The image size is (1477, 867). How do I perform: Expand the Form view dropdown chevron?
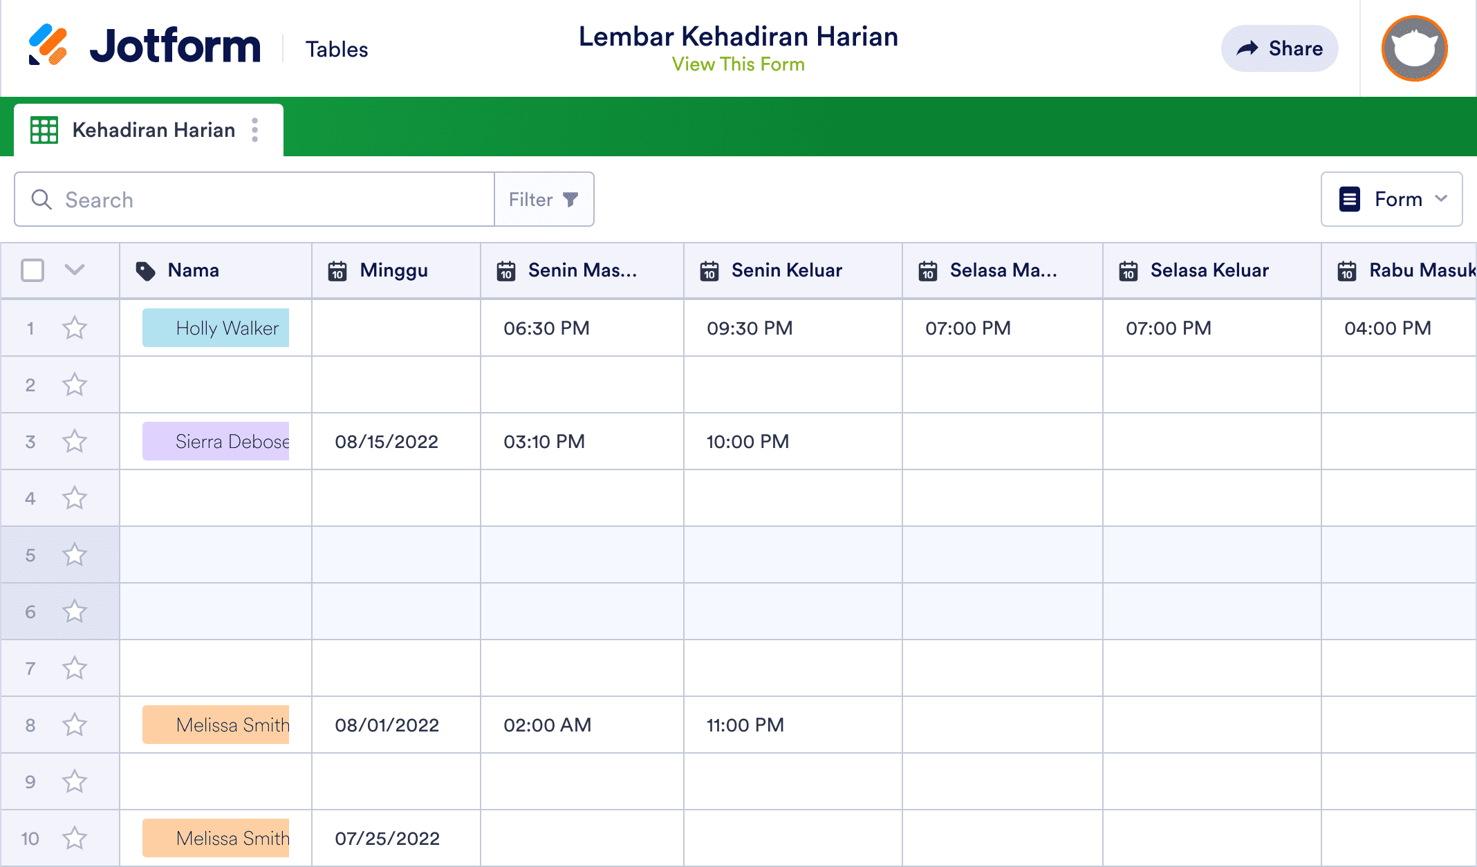[1442, 199]
